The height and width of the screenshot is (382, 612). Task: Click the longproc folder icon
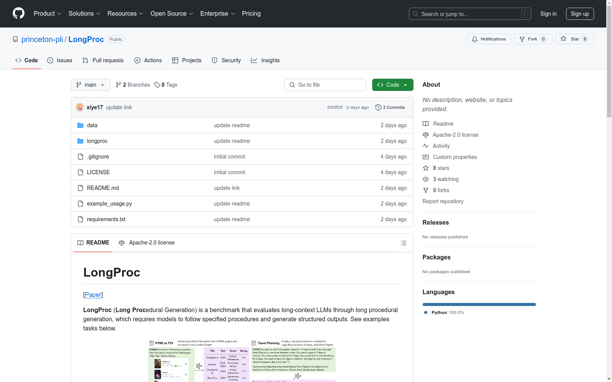pos(80,141)
